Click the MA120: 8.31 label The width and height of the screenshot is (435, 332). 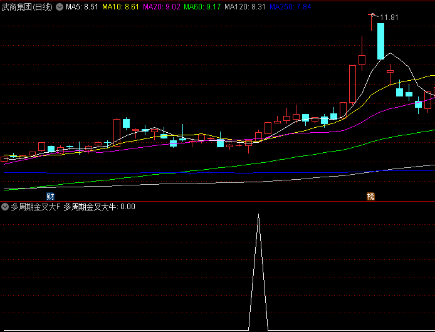click(x=245, y=7)
